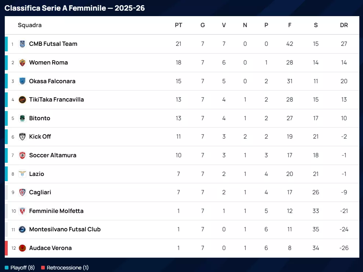Click the Soccer Altamura red badge
The image size is (363, 272).
(x=22, y=155)
